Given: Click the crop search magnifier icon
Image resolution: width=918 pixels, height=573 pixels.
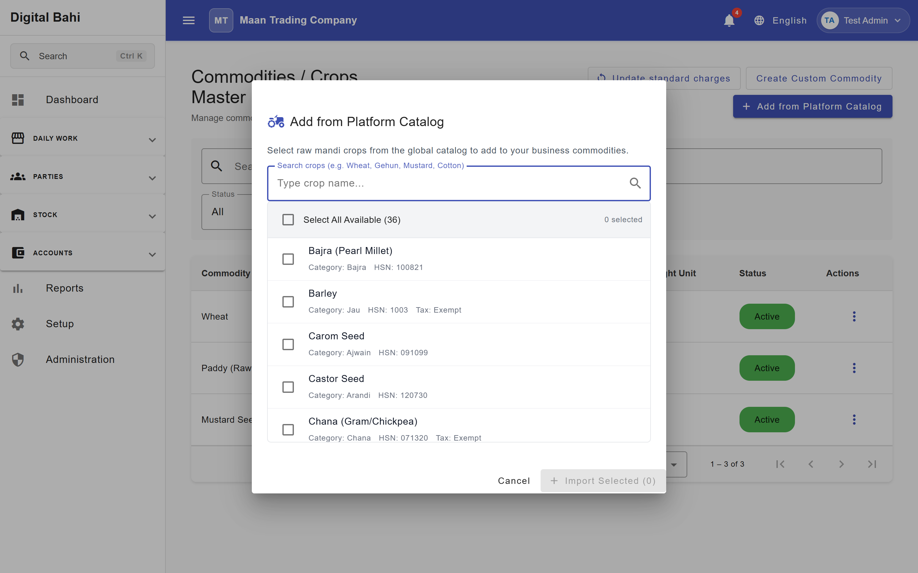Looking at the screenshot, I should 635,183.
